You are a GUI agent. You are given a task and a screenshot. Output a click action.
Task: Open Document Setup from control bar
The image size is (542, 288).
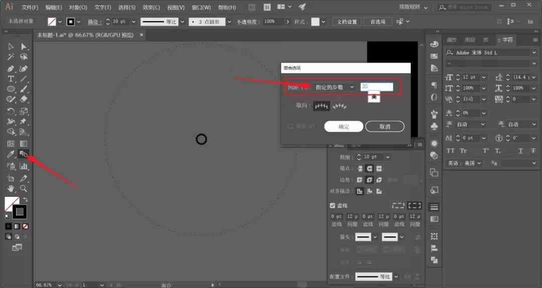point(347,22)
